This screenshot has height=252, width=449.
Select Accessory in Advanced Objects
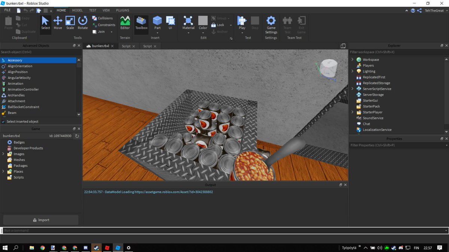pyautogui.click(x=38, y=60)
